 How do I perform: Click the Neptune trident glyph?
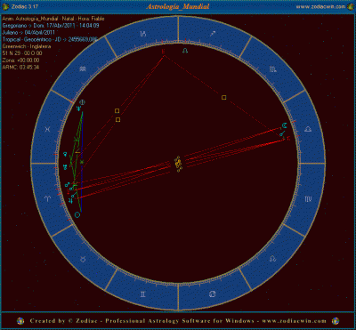pyautogui.click(x=78, y=109)
